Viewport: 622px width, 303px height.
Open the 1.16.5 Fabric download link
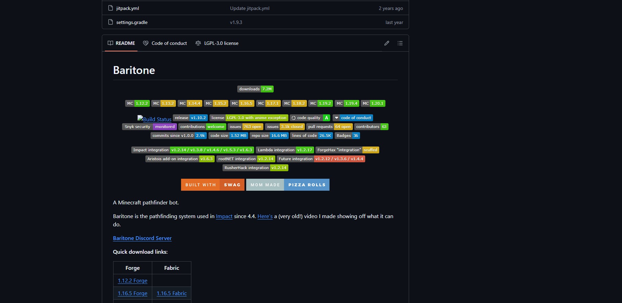pos(171,293)
